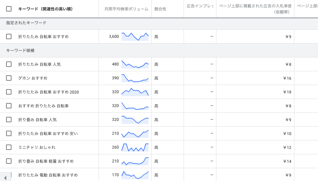Click the 390 search volume value
Screen dimensions: 318x181
(x=115, y=78)
